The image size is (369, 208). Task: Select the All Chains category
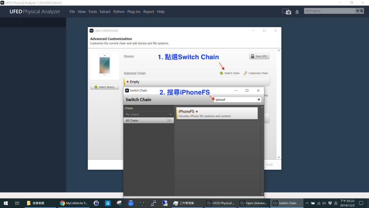point(148,120)
